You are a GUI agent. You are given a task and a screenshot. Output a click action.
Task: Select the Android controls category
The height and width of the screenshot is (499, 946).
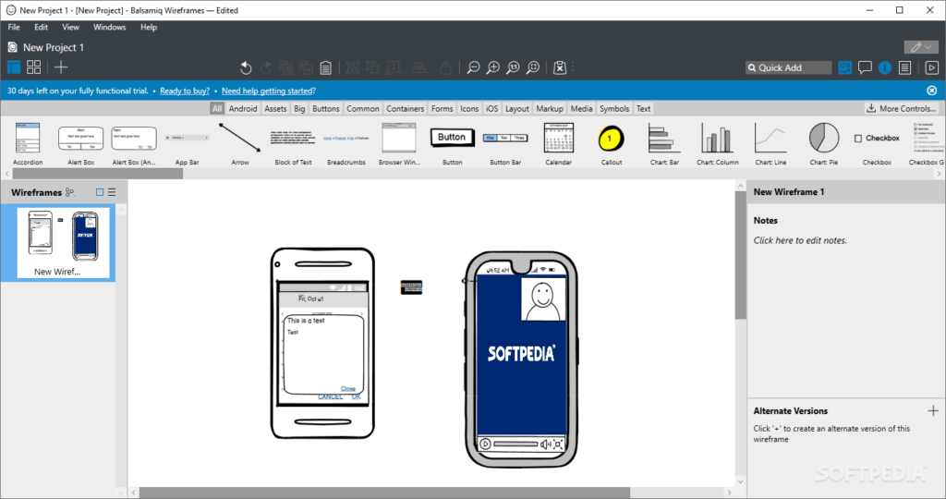point(243,109)
